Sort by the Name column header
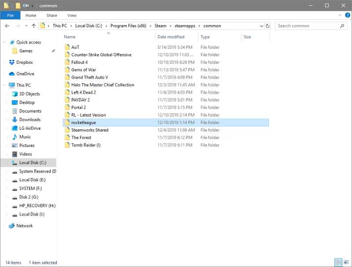The width and height of the screenshot is (352, 267). click(109, 37)
